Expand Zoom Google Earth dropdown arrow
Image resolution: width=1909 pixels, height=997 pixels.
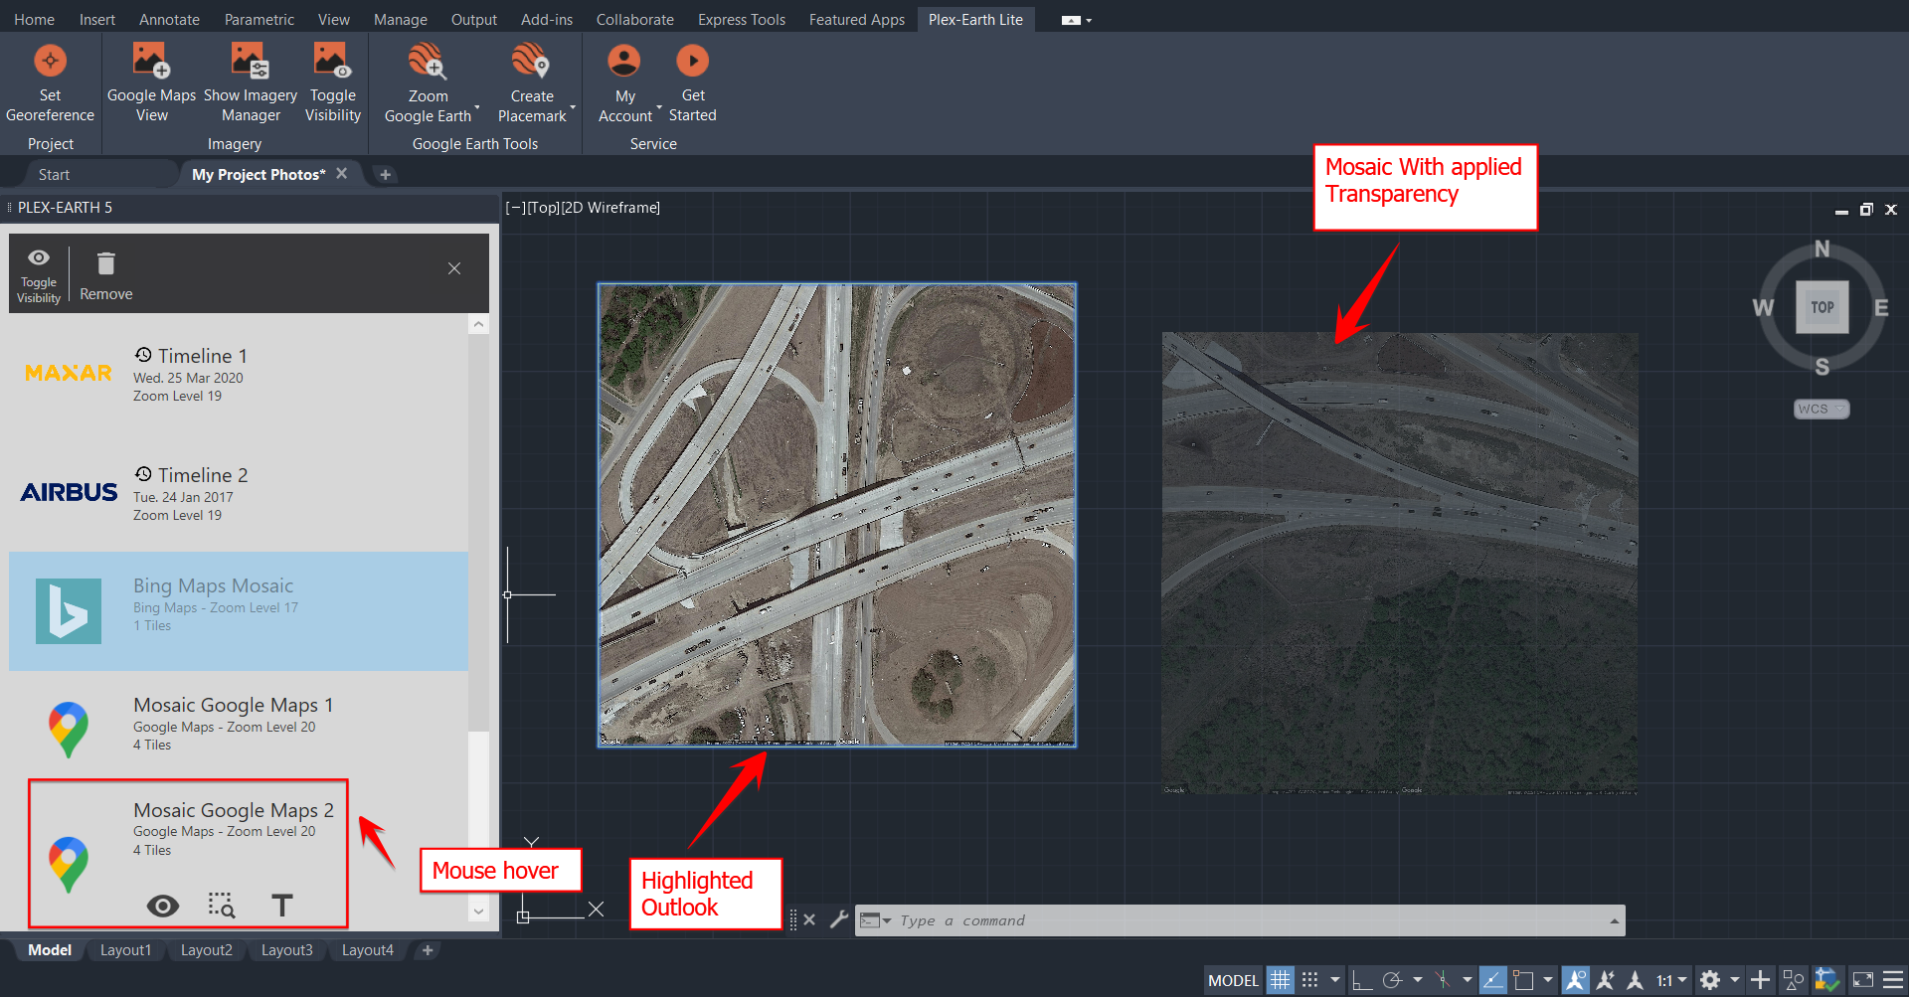477,107
